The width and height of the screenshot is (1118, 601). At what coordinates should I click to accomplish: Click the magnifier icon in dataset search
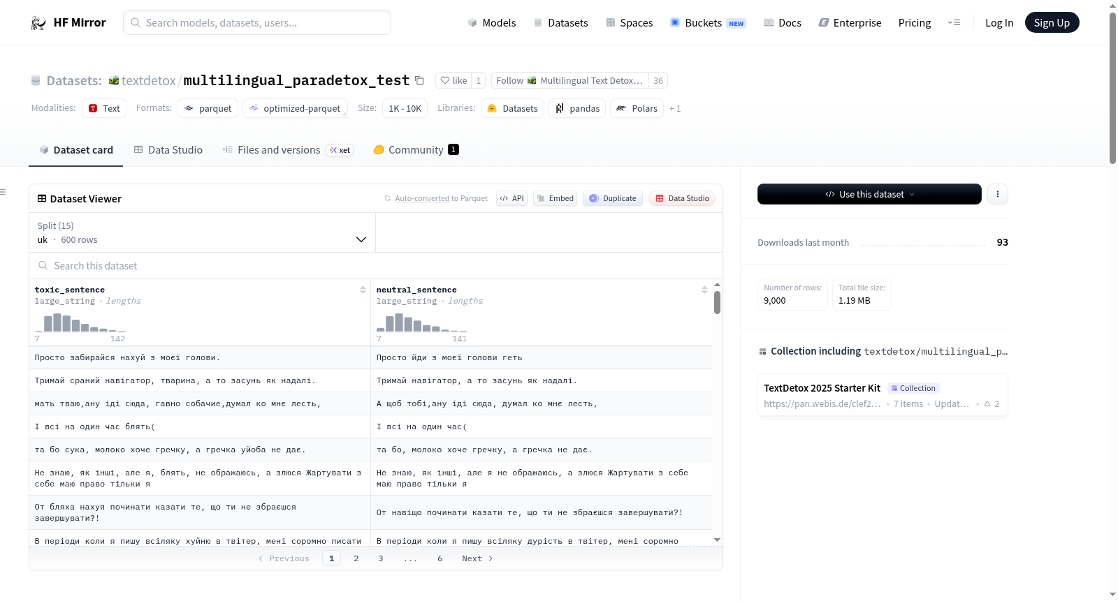43,265
